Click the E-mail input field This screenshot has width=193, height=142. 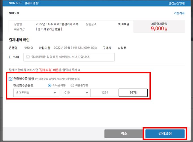(x=69, y=57)
